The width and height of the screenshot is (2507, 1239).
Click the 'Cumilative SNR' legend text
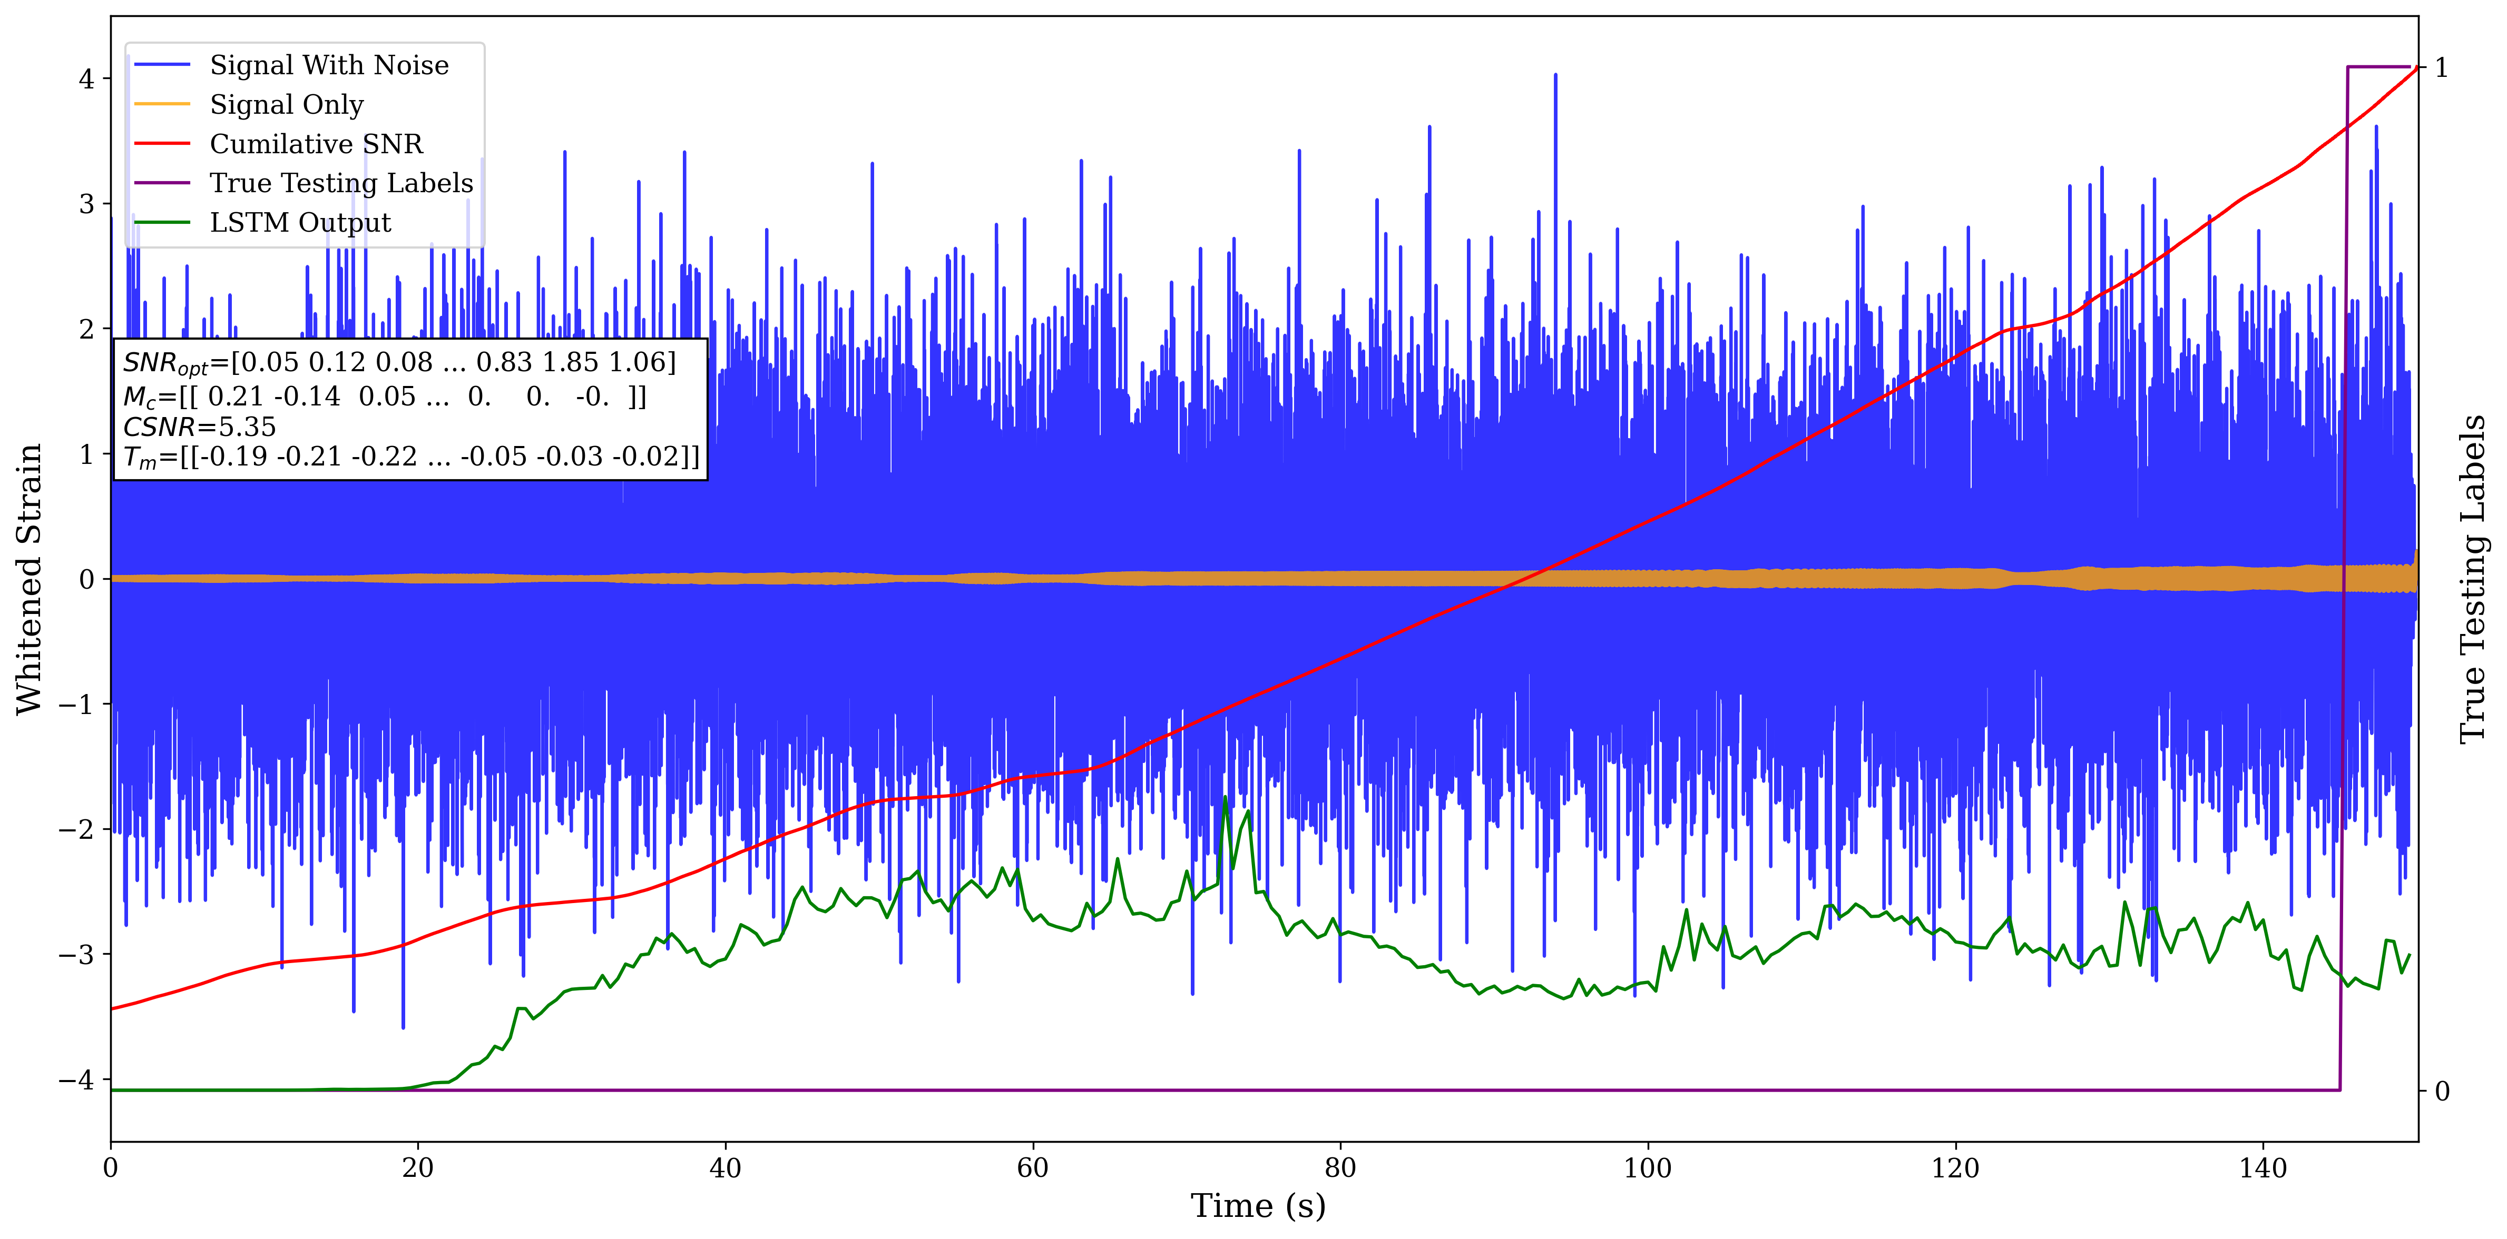tap(316, 144)
